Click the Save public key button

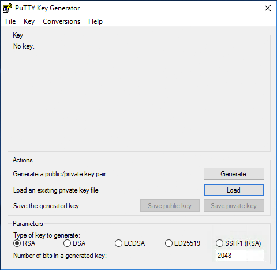pyautogui.click(x=170, y=206)
